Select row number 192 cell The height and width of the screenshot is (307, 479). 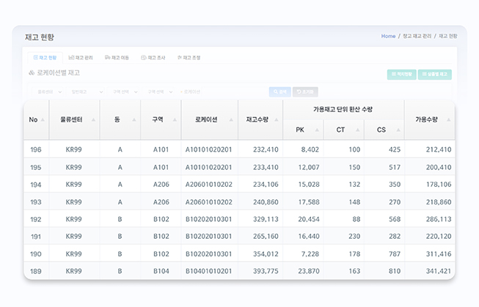coord(36,219)
